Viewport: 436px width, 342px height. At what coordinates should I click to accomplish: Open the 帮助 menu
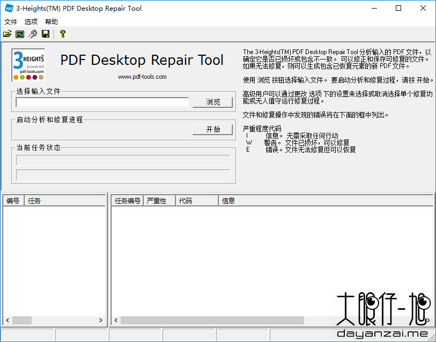tap(51, 21)
